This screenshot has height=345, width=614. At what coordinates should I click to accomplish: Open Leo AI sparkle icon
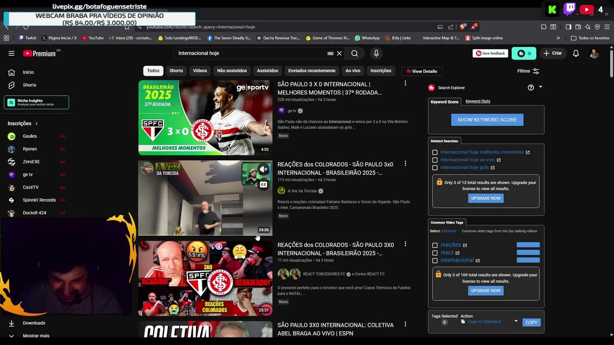point(588,27)
